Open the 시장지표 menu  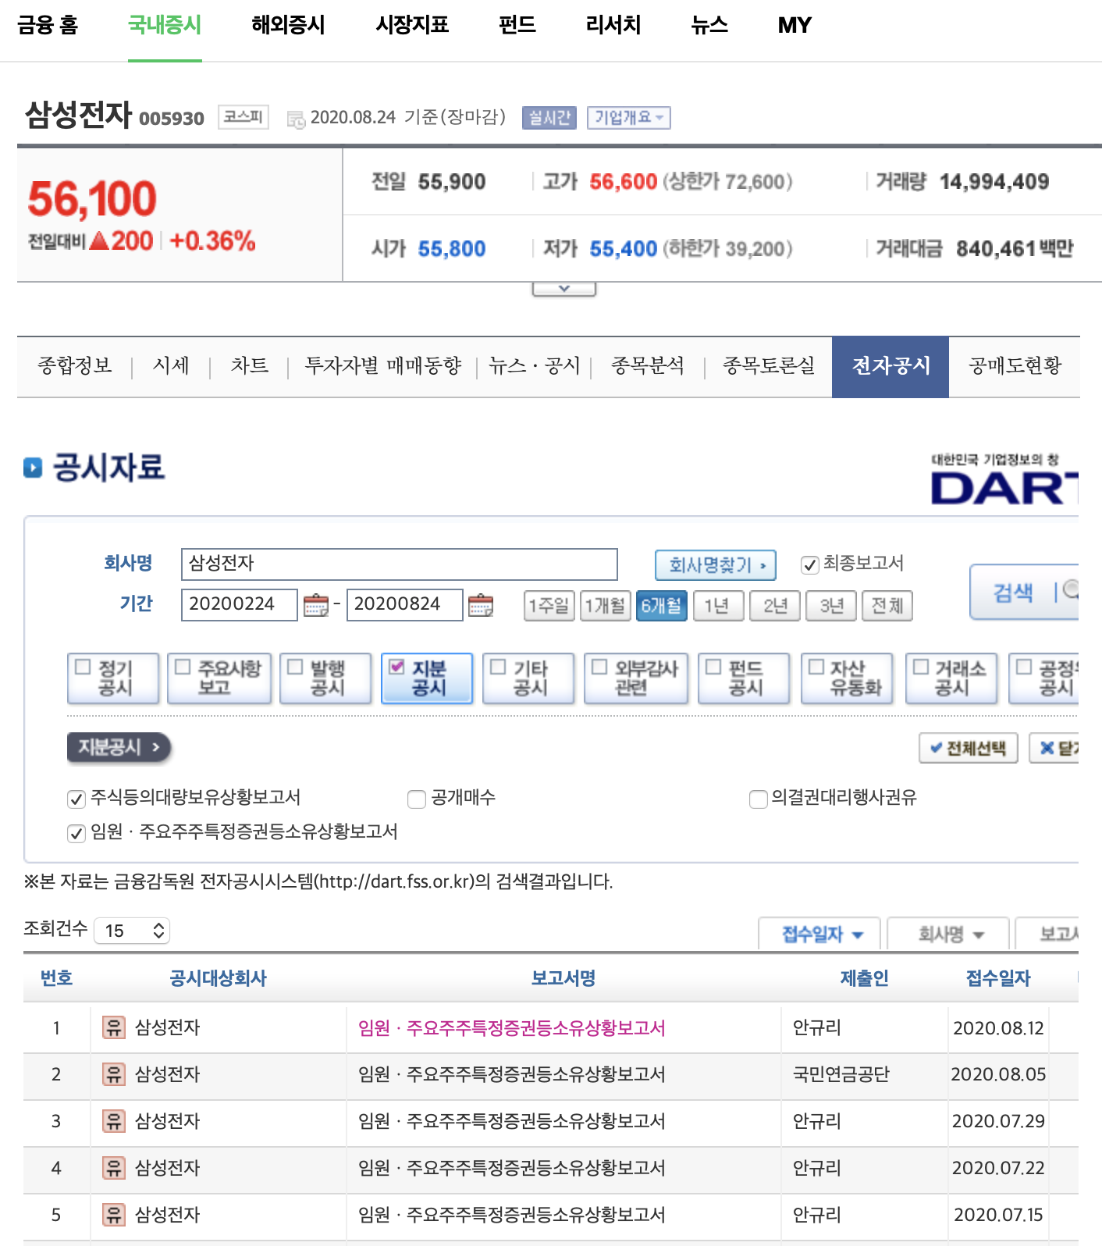coord(412,25)
